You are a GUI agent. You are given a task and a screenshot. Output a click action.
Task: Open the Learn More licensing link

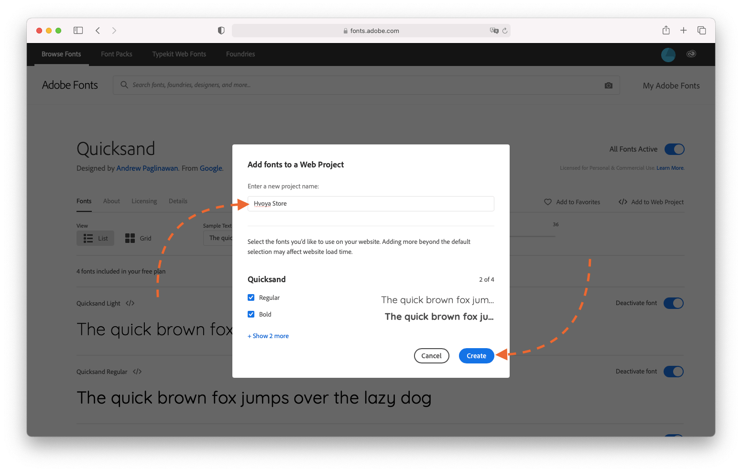670,168
